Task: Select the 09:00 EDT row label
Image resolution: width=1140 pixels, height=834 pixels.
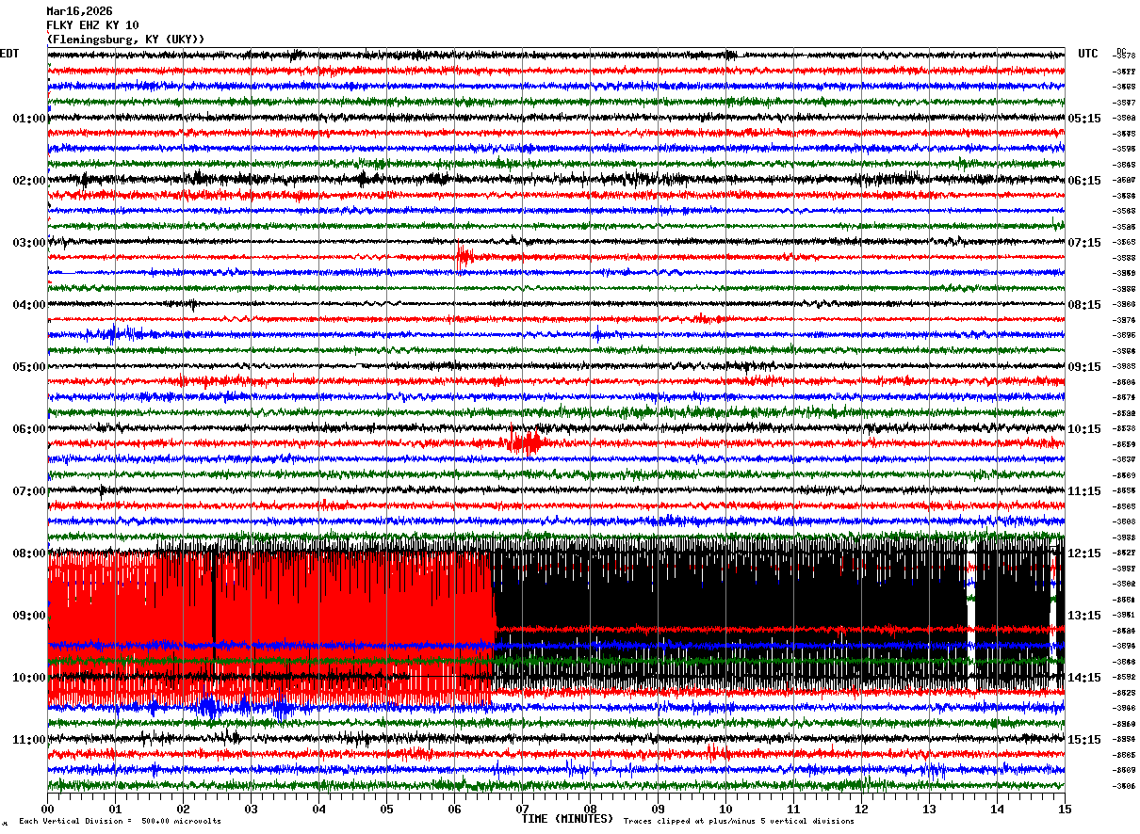Action: pyautogui.click(x=29, y=616)
